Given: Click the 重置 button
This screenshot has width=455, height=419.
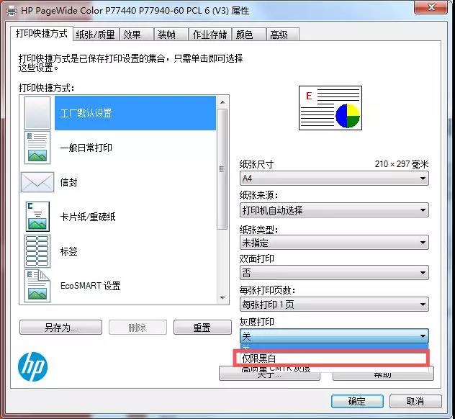Looking at the screenshot, I should [x=202, y=328].
